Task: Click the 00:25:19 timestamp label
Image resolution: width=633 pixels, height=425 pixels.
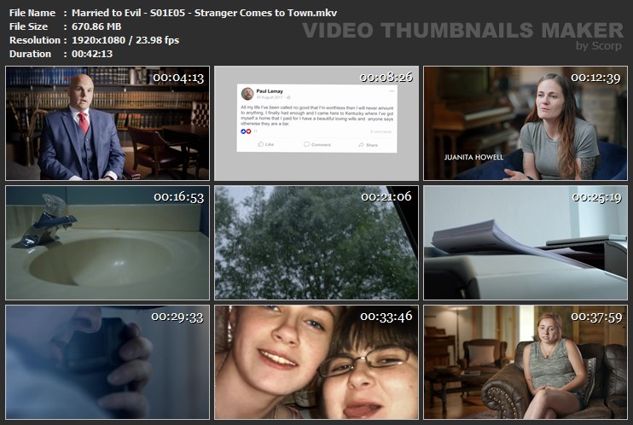Action: tap(596, 197)
